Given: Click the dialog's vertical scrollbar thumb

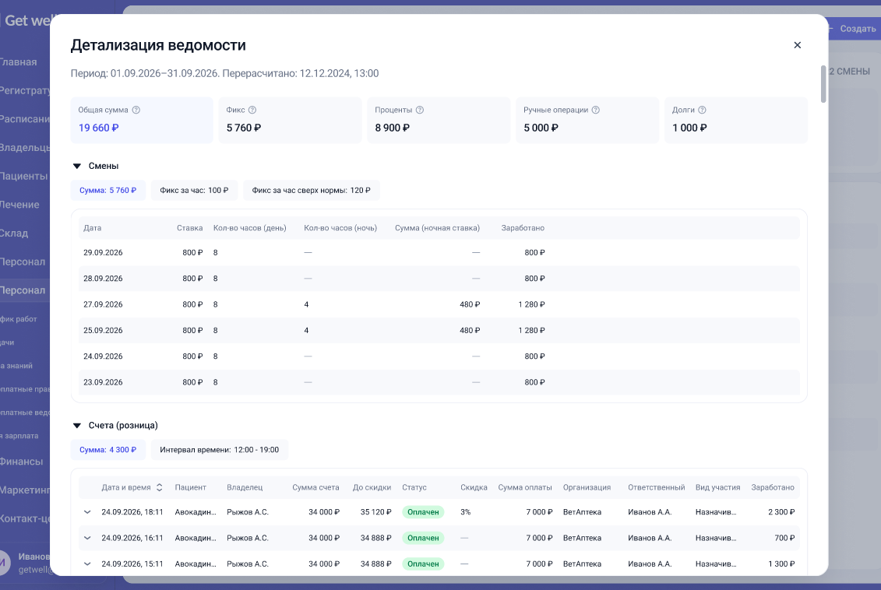Looking at the screenshot, I should pyautogui.click(x=823, y=84).
